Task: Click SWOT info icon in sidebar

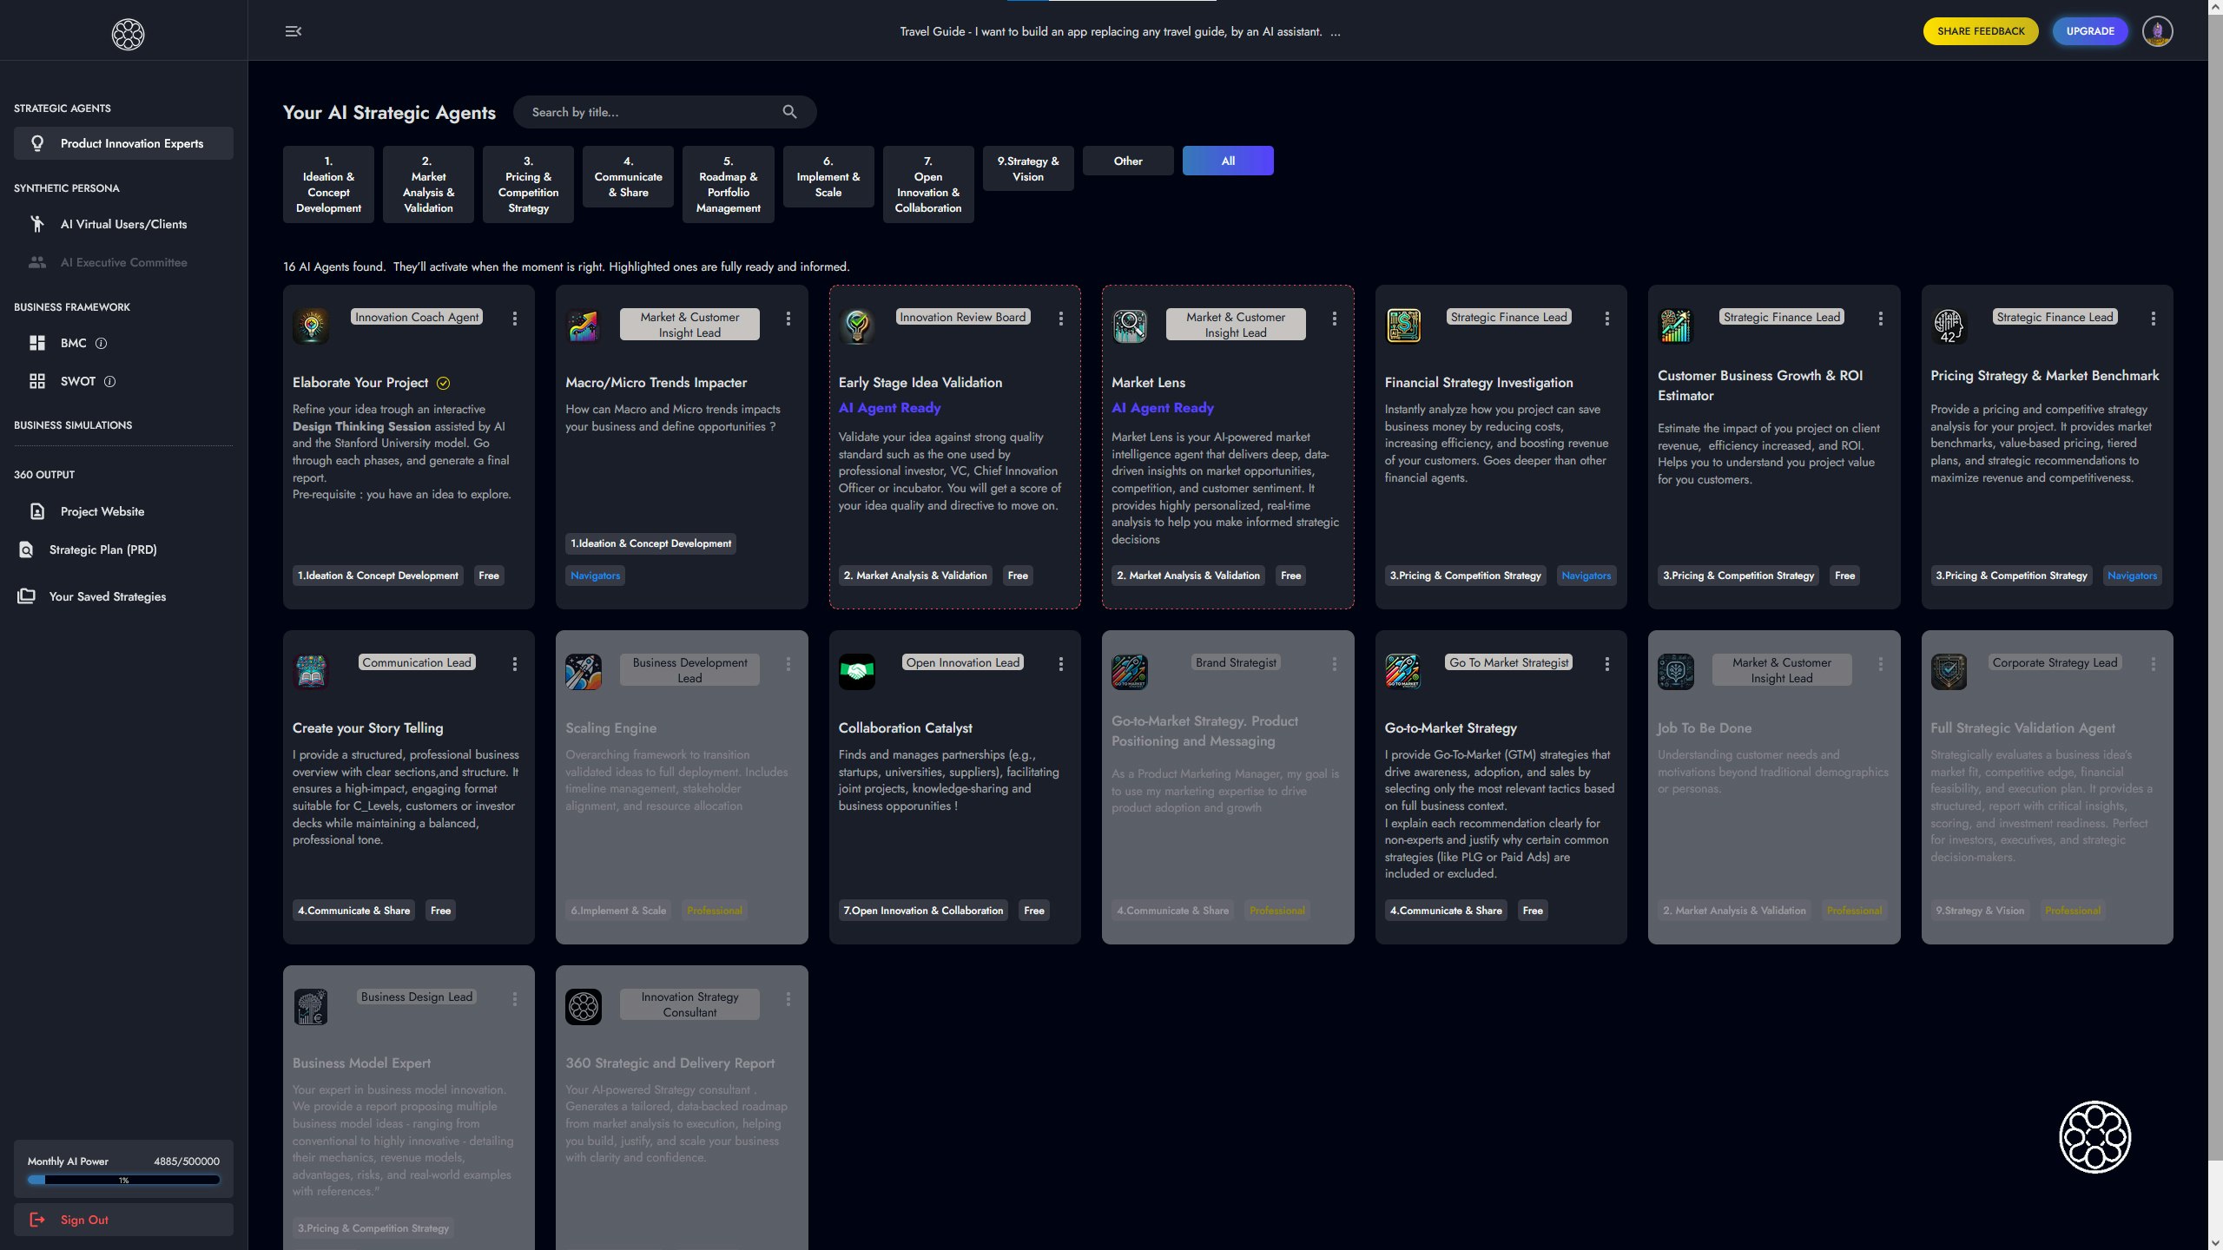Action: point(109,381)
